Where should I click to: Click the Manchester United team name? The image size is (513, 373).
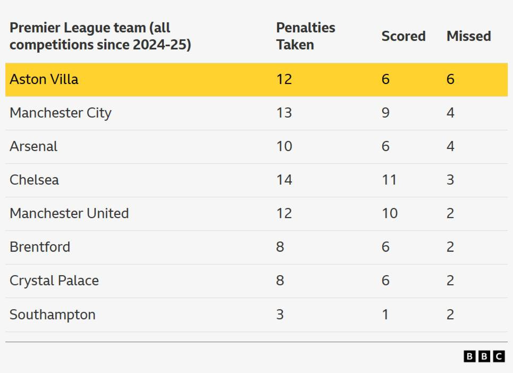(x=69, y=213)
